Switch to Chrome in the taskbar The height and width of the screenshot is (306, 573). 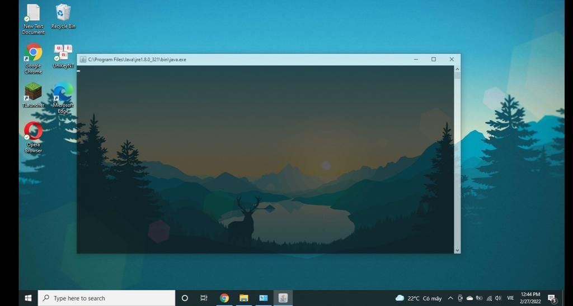224,298
